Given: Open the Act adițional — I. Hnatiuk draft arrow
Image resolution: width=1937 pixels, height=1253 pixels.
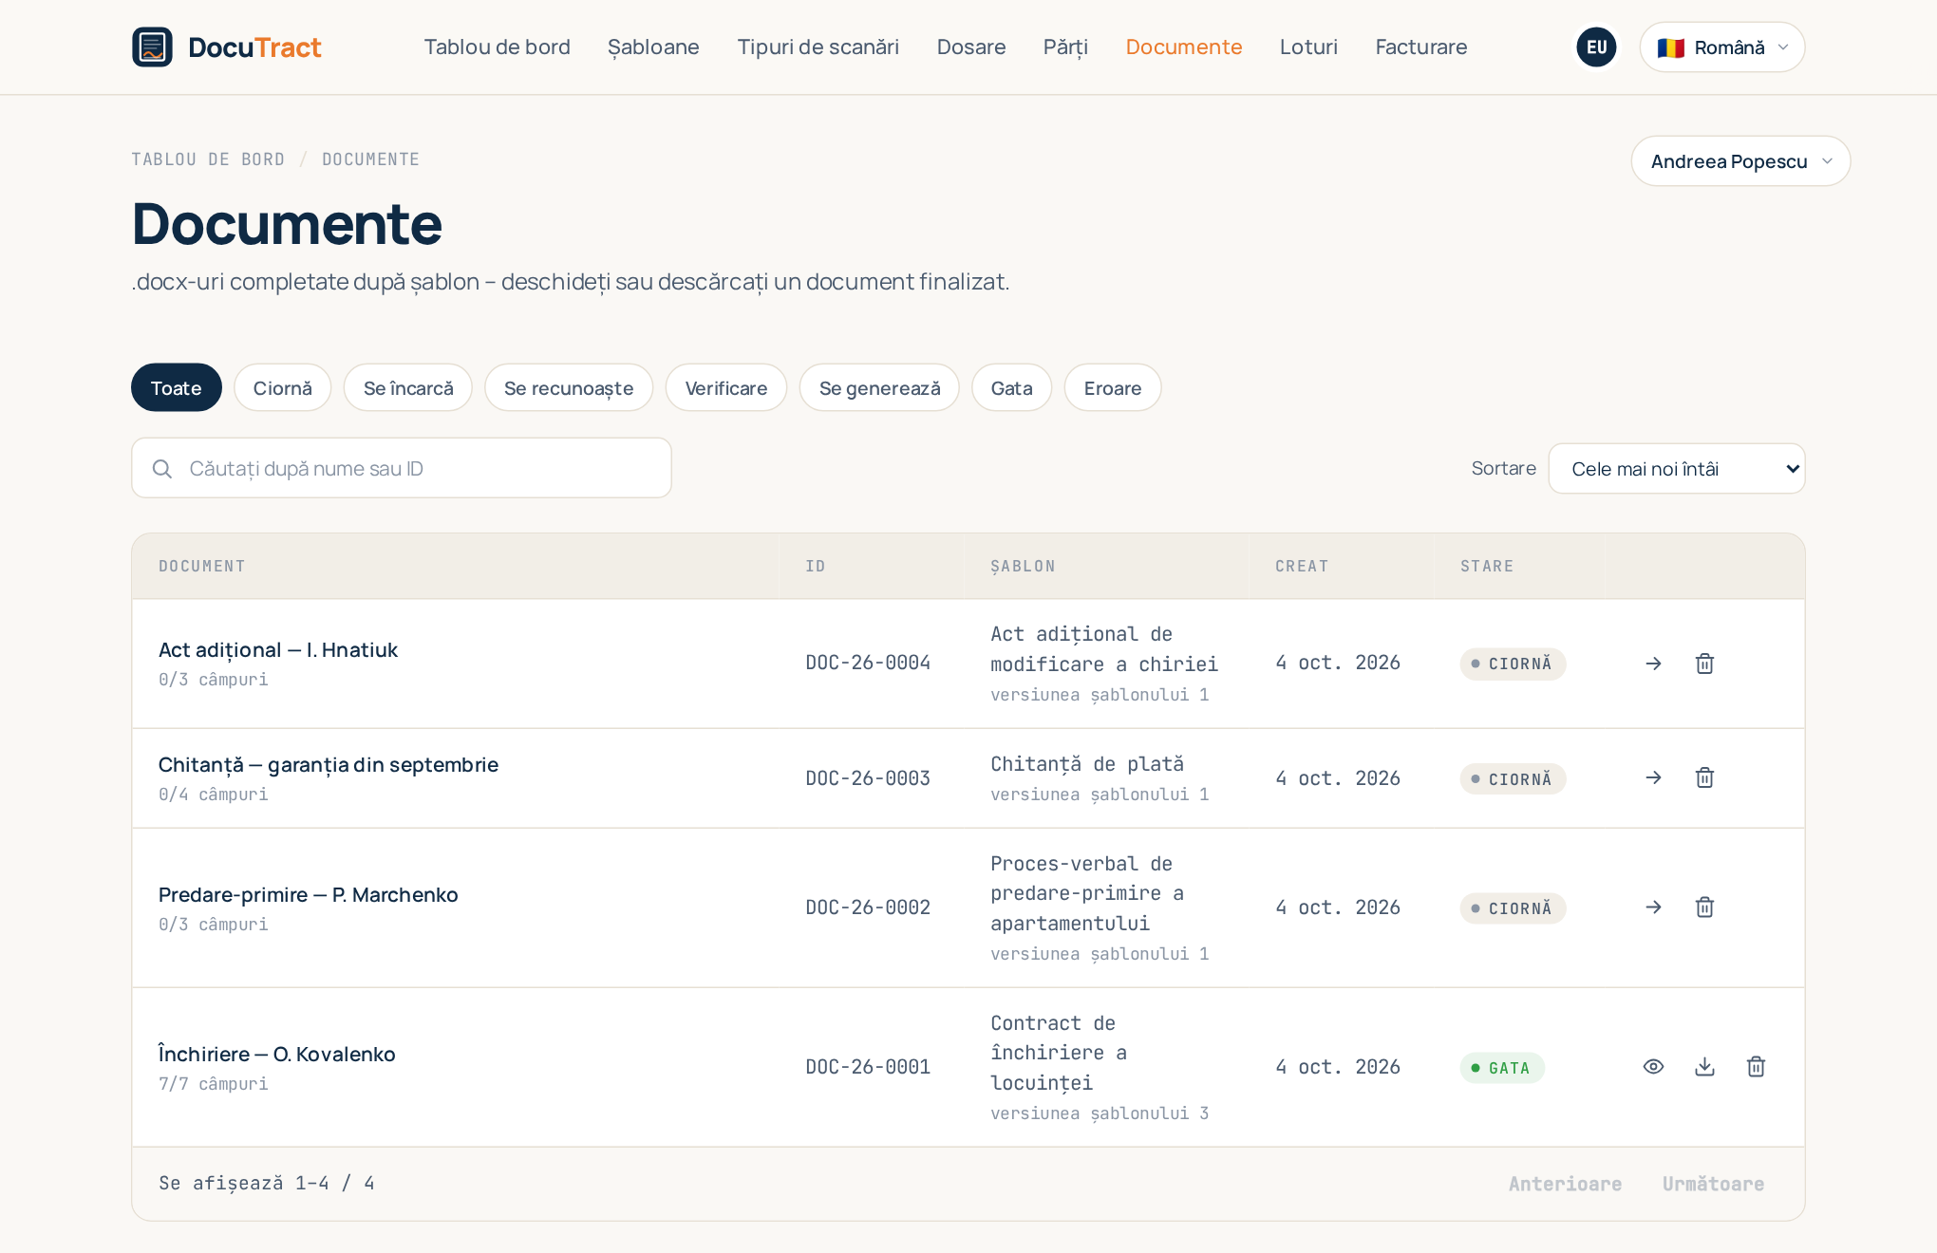Looking at the screenshot, I should point(1653,664).
